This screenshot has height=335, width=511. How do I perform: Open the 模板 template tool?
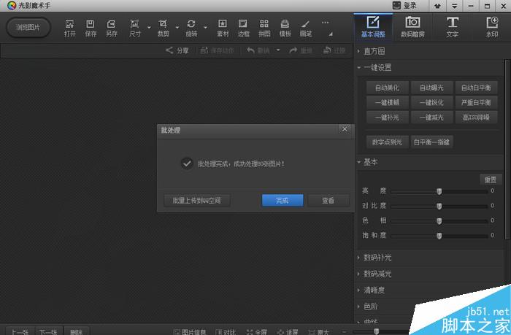coord(285,28)
